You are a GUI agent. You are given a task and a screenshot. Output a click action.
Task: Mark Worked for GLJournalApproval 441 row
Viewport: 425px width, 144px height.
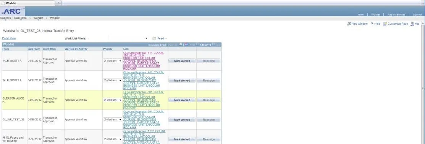coord(182,81)
